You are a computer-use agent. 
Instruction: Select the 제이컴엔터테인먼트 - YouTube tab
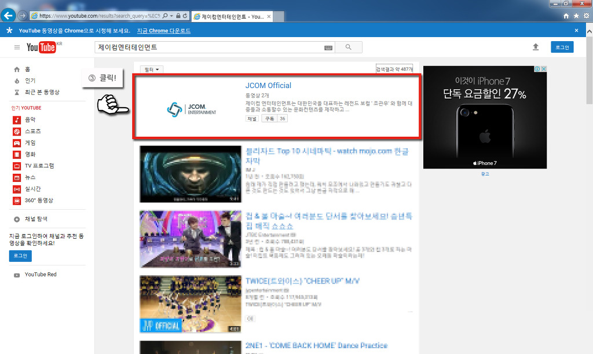pos(232,17)
